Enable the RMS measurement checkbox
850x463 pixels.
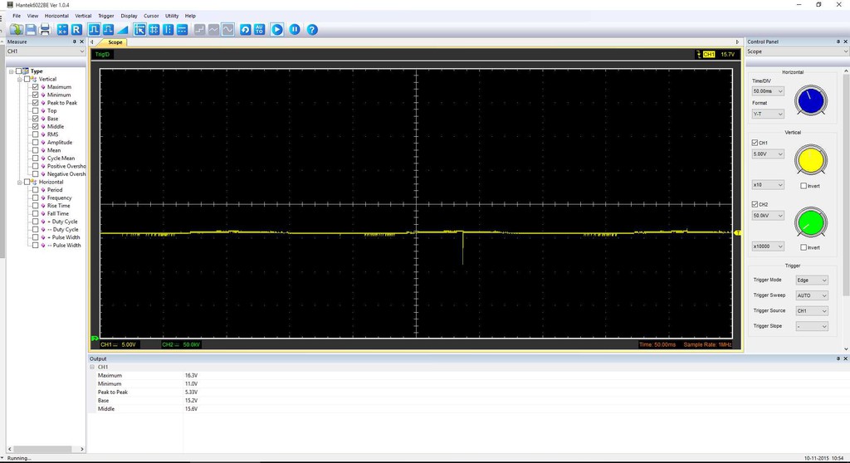35,134
